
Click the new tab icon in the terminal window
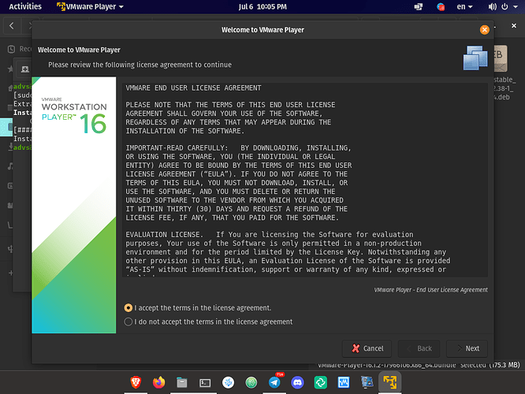coord(25,69)
